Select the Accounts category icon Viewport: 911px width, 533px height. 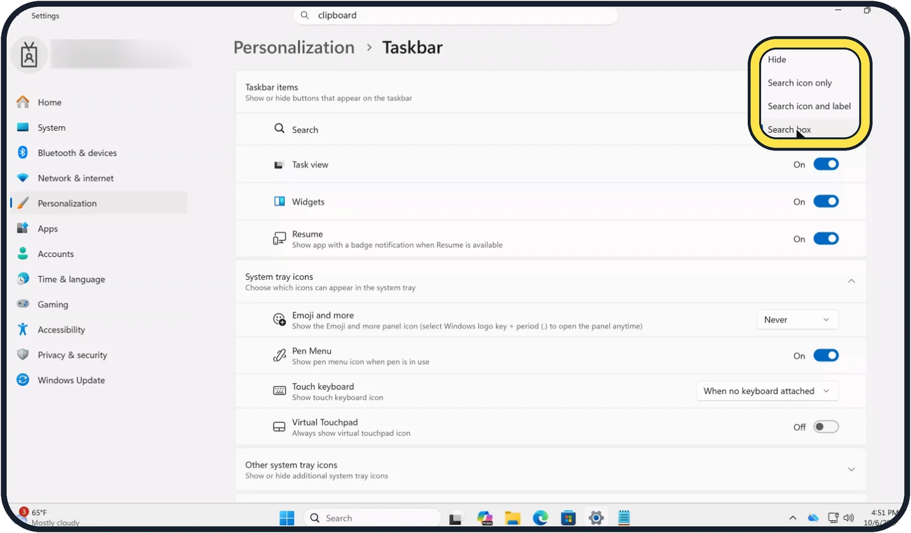point(23,254)
